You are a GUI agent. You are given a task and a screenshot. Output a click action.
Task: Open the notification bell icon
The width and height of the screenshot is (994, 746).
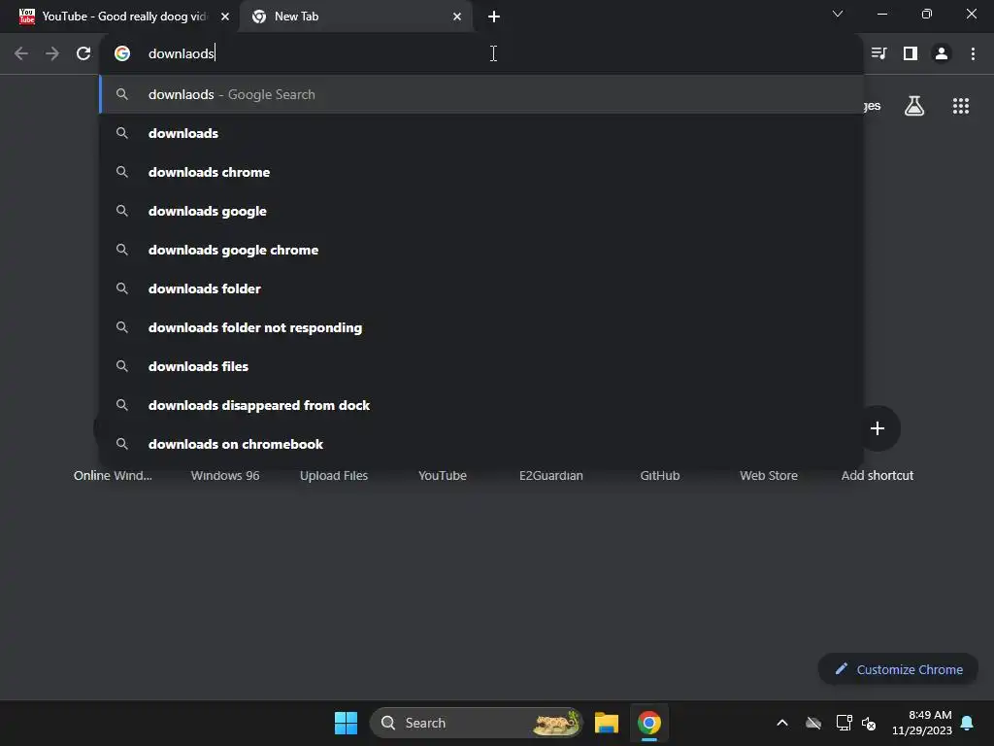pyautogui.click(x=968, y=723)
